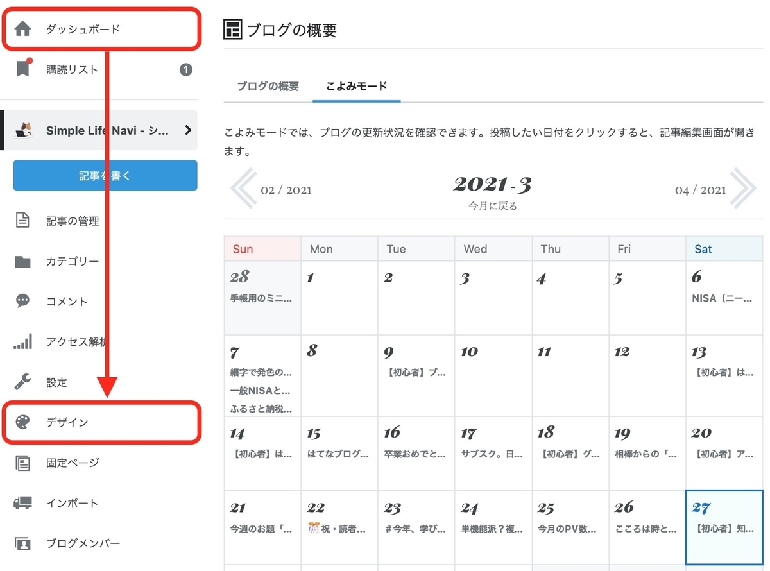Click the 記事を書く button
The width and height of the screenshot is (770, 571).
105,175
